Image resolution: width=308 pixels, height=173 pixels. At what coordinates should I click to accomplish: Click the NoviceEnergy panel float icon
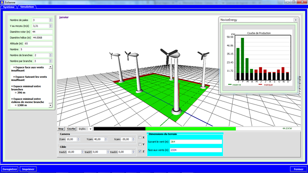pyautogui.click(x=295, y=20)
